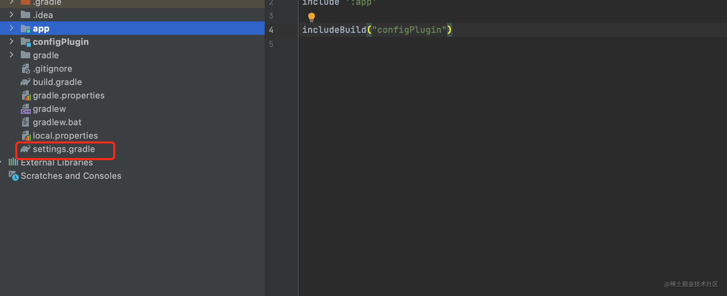Click the settings.gradle elephant file icon

25,149
